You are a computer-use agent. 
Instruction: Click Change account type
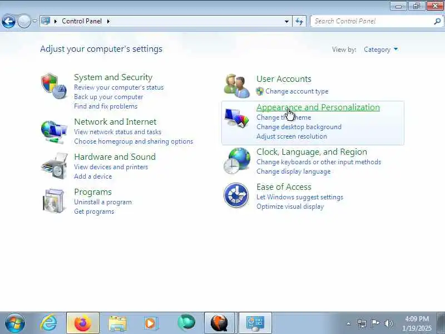tap(297, 91)
